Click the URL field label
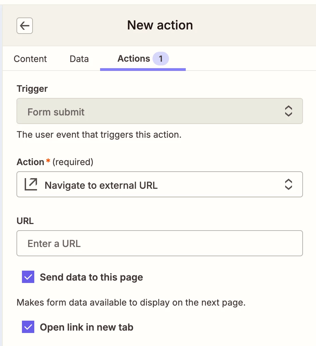The image size is (316, 346). [25, 221]
